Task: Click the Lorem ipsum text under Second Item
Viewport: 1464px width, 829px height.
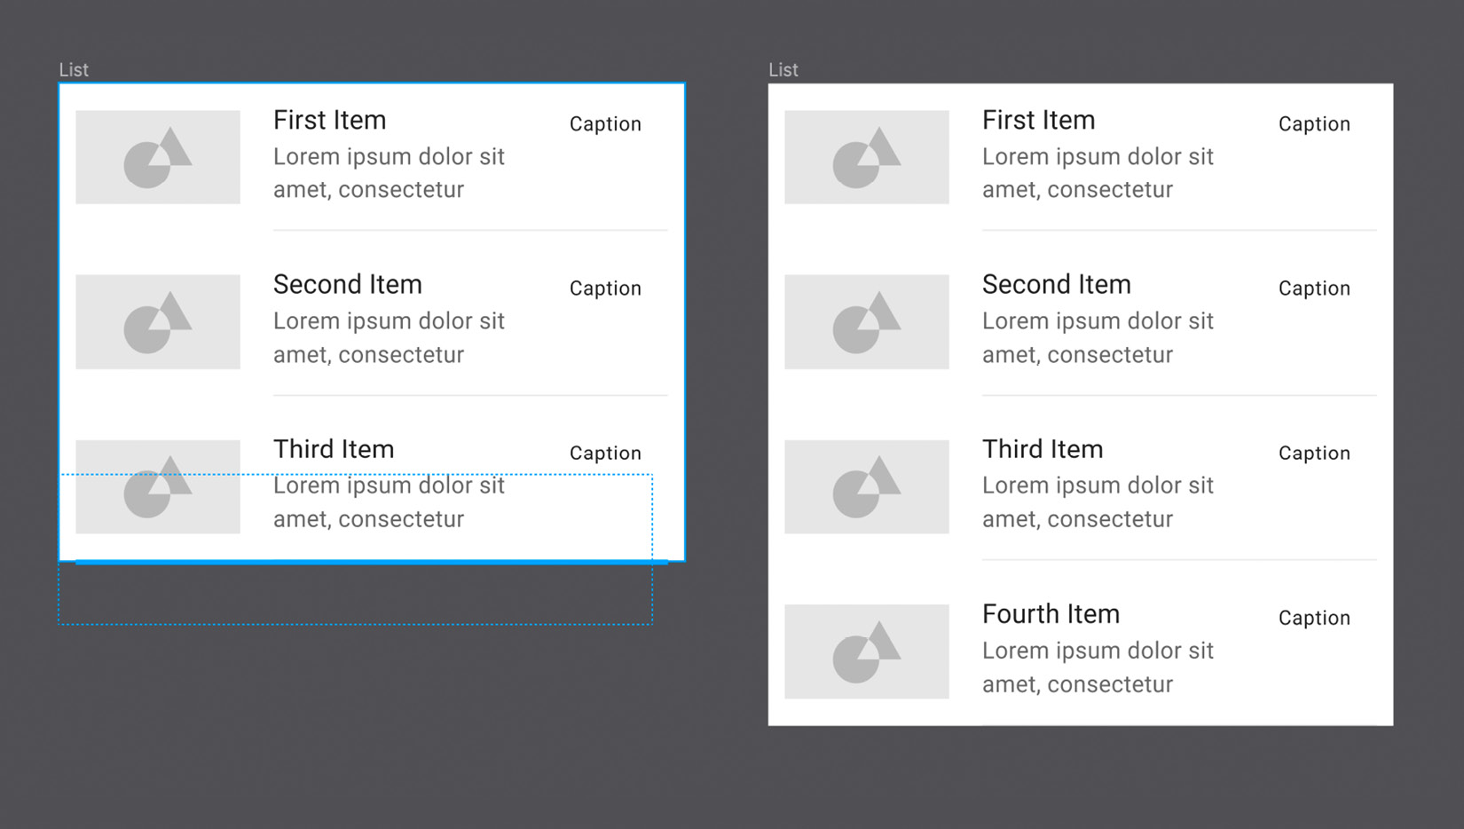Action: click(389, 337)
